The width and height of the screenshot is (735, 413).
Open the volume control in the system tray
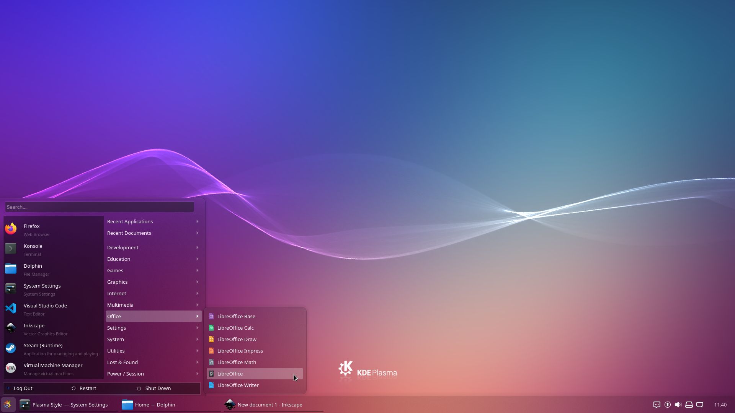click(678, 405)
